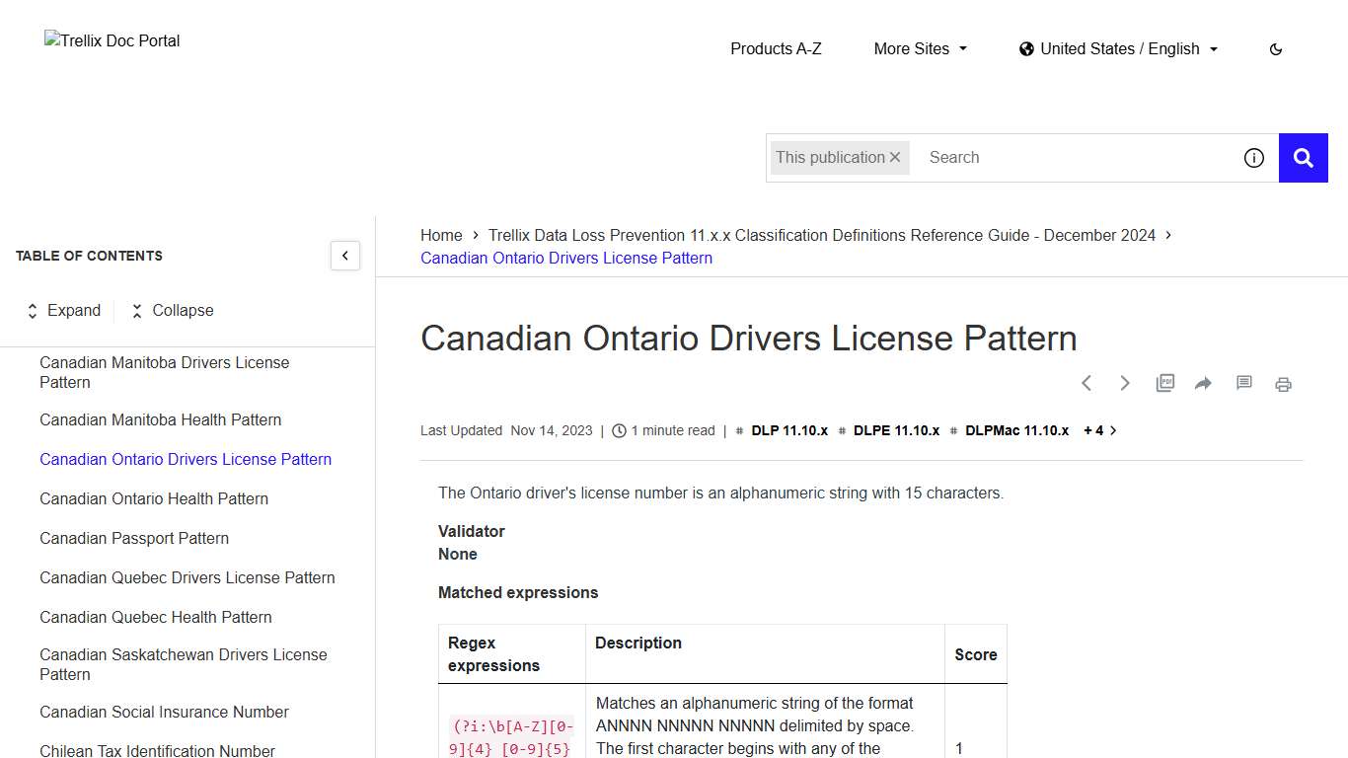Collapse all table of contents entries
This screenshot has height=758, width=1348.
click(172, 310)
